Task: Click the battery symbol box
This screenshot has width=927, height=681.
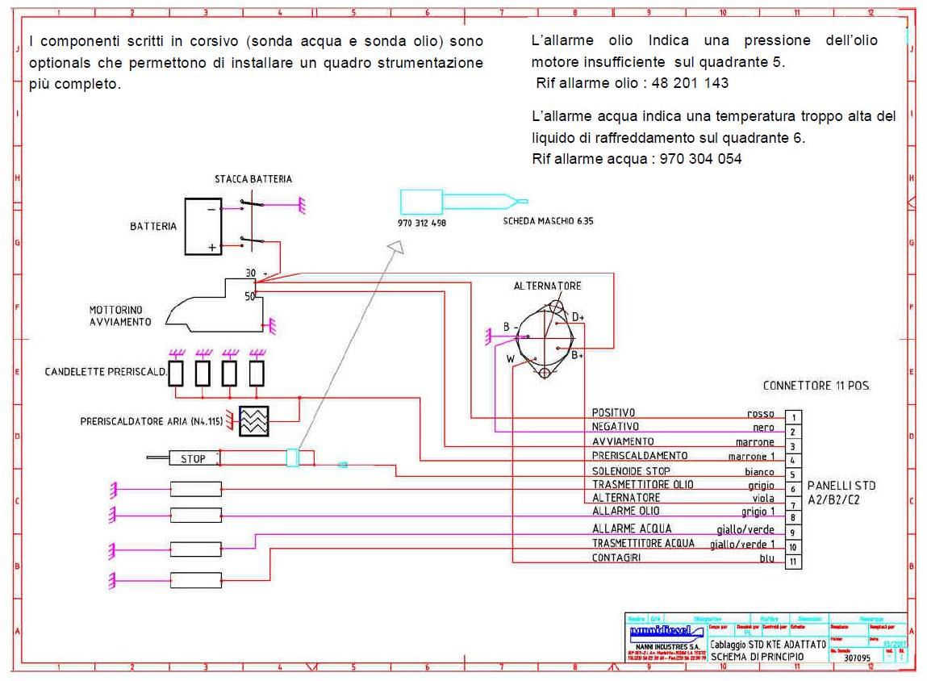Action: (203, 227)
